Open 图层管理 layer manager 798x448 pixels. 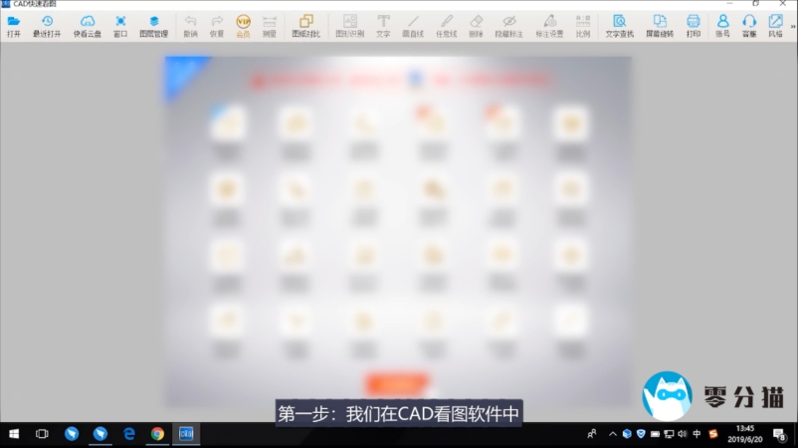(153, 26)
